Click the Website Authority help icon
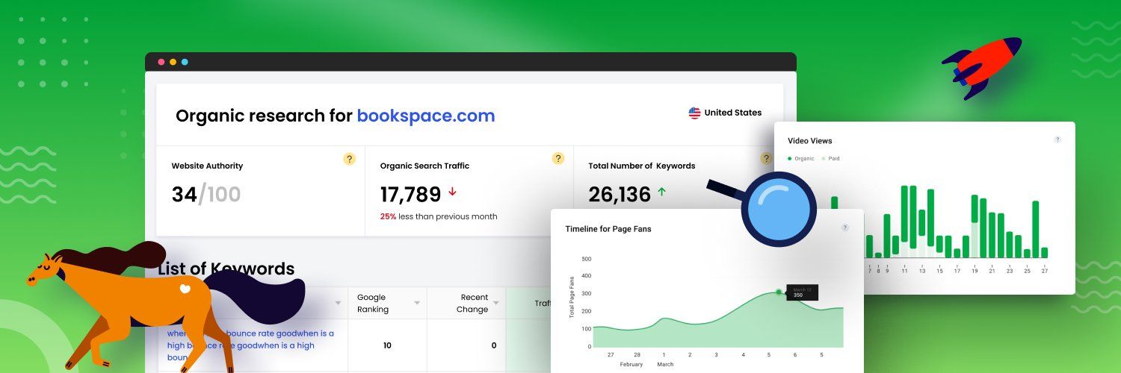The height and width of the screenshot is (373, 1121). click(x=349, y=158)
